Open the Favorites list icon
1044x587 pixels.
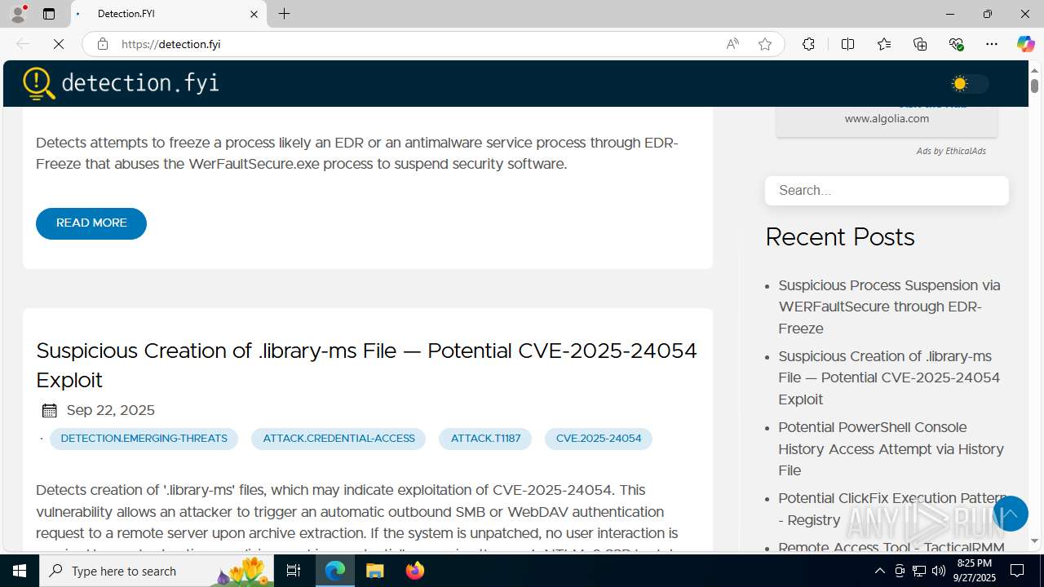(x=884, y=44)
